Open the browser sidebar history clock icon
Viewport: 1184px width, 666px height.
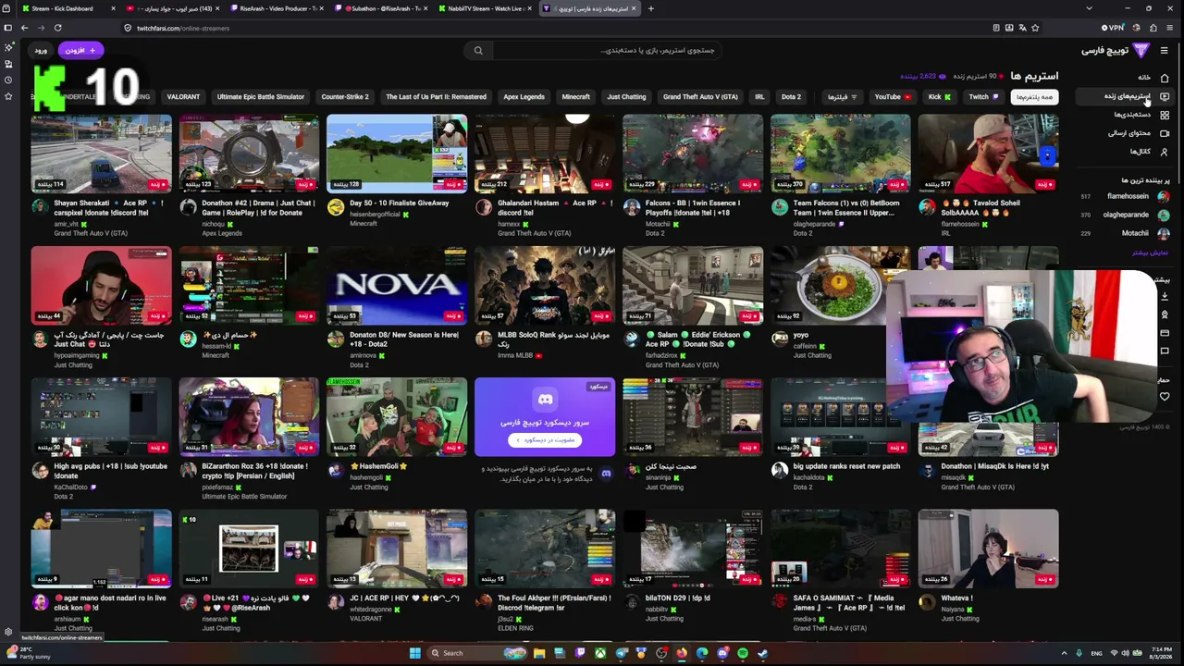(7, 80)
